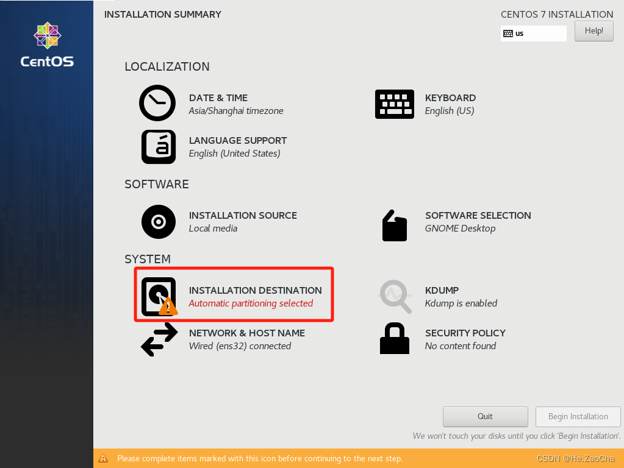Select DATE & TIME label
This screenshot has height=468, width=624.
pyautogui.click(x=218, y=98)
